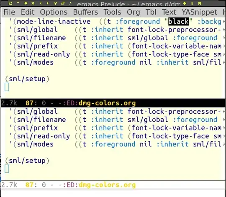Click the small dots icon in the title bar
Image resolution: width=226 pixels, height=197 pixels.
70,3
